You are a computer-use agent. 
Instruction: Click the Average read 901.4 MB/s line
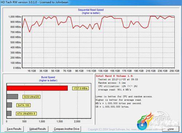pos(115,90)
